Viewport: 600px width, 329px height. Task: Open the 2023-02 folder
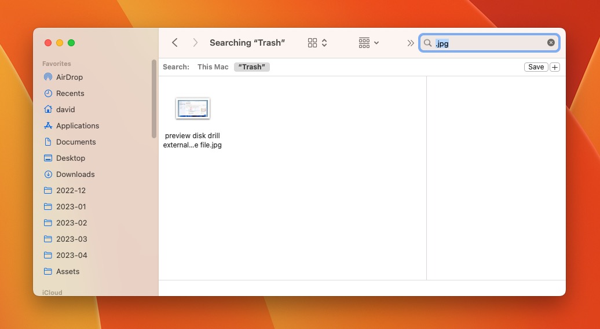pyautogui.click(x=72, y=223)
